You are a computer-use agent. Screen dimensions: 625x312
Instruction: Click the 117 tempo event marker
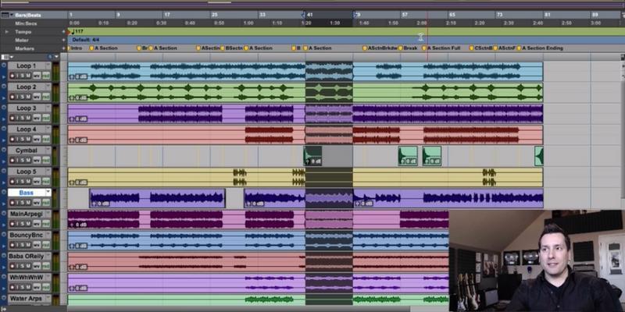[77, 31]
